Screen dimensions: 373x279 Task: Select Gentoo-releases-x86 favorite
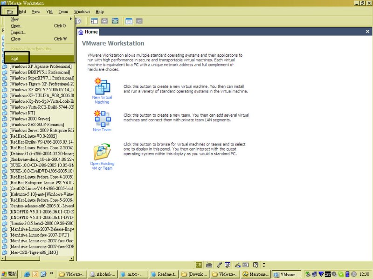point(42,206)
